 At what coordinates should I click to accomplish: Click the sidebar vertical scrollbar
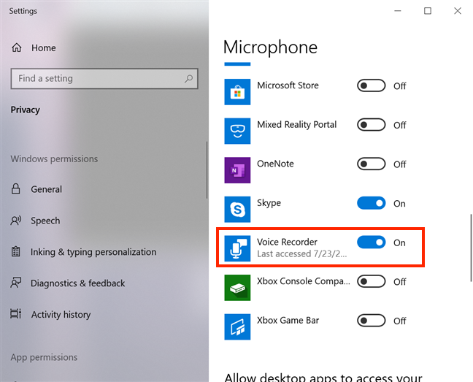(207, 170)
